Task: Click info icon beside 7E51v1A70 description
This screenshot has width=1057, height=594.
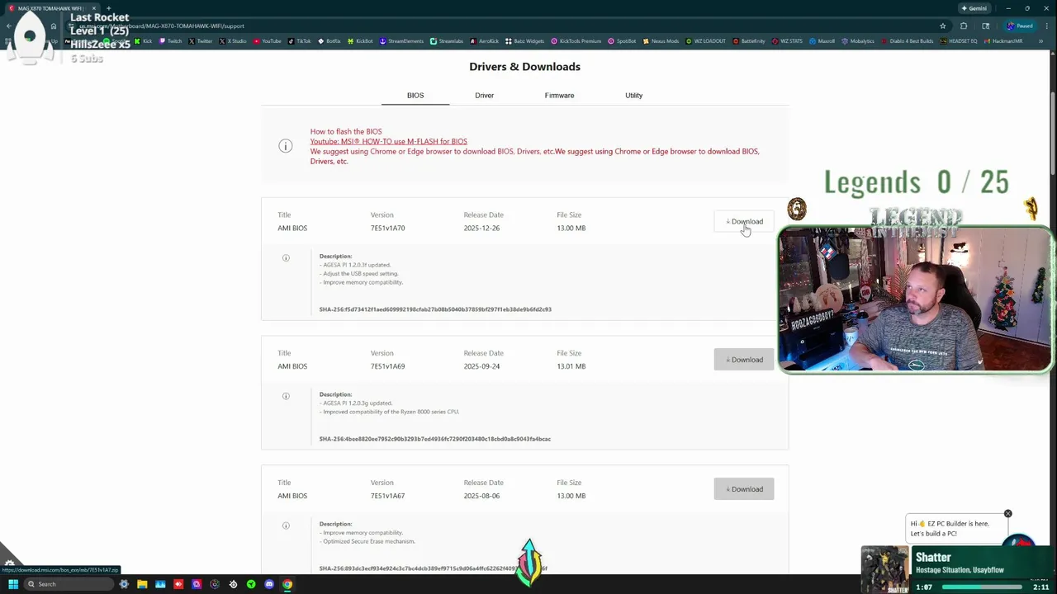Action: pyautogui.click(x=286, y=258)
